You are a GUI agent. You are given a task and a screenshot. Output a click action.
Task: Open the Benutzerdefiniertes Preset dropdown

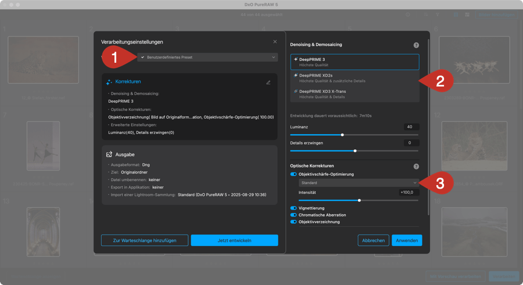(x=207, y=57)
